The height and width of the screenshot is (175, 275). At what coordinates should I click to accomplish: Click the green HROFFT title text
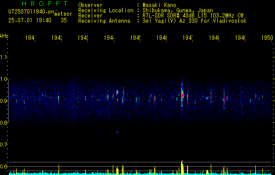45,3
